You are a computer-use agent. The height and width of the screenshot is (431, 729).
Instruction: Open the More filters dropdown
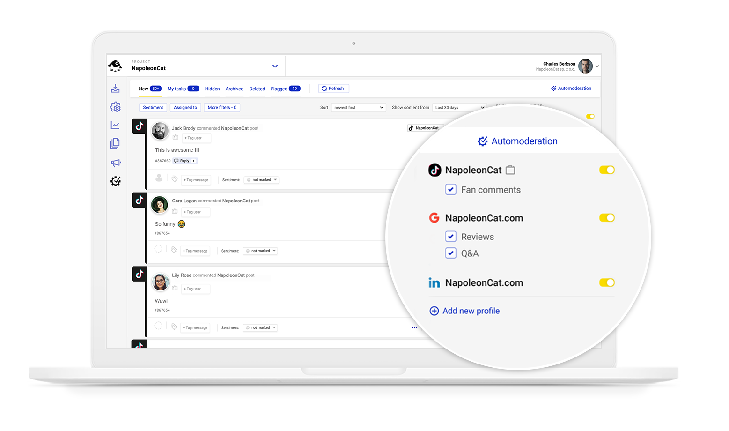(x=222, y=107)
